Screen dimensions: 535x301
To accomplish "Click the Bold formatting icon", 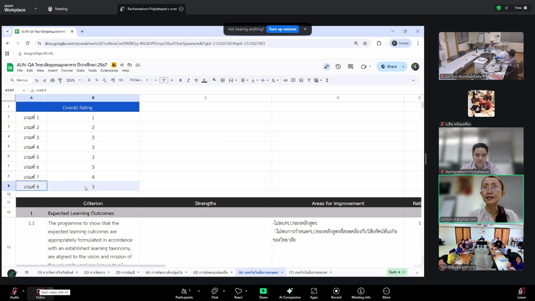I will 180,80.
